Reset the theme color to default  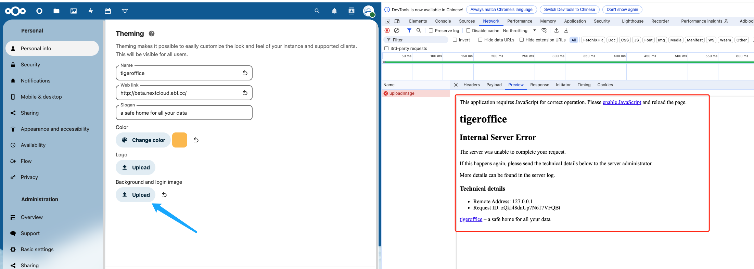click(196, 140)
